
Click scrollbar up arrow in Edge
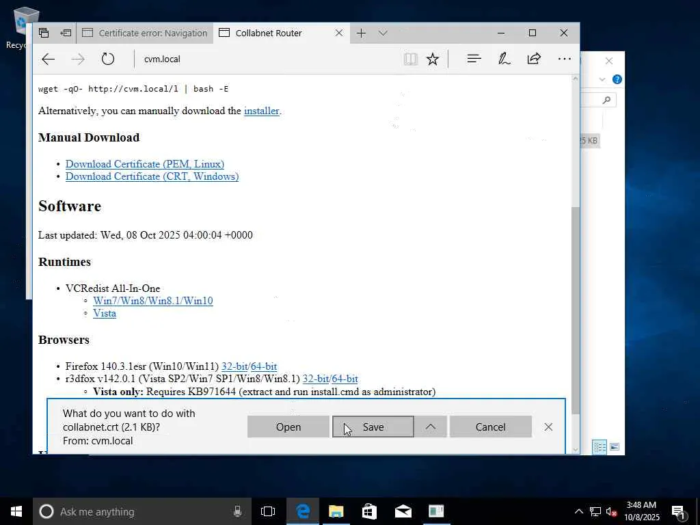[x=576, y=79]
